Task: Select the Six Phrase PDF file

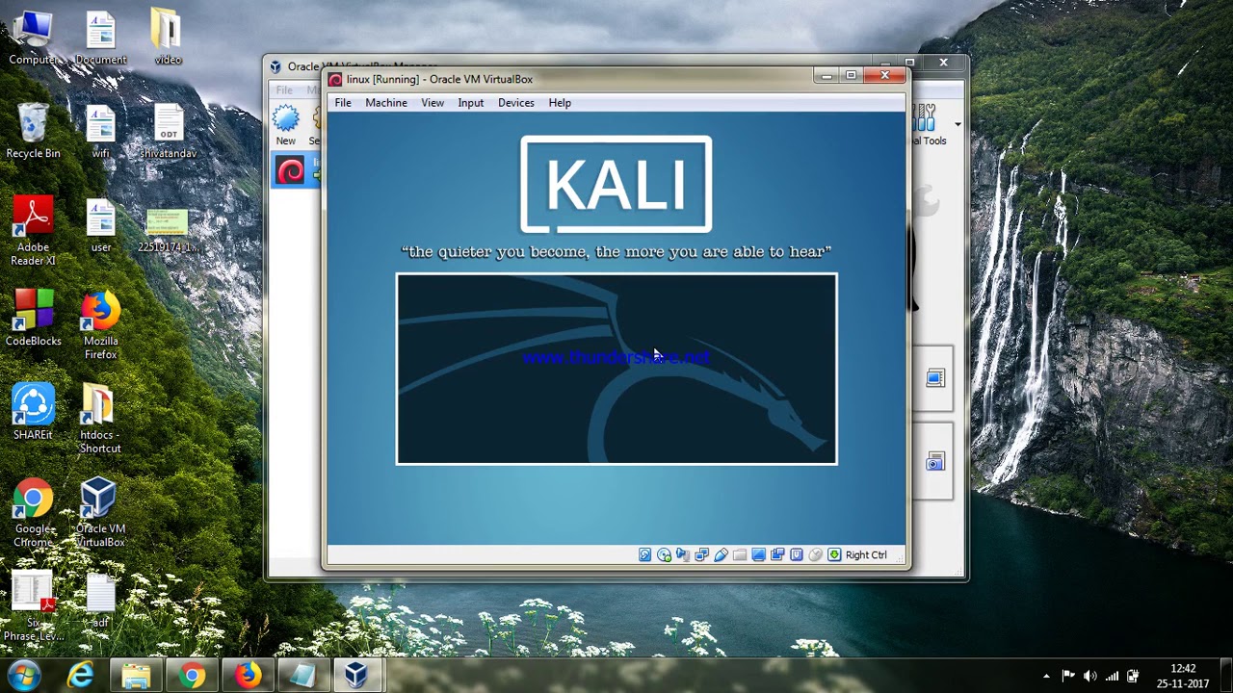Action: pos(33,606)
